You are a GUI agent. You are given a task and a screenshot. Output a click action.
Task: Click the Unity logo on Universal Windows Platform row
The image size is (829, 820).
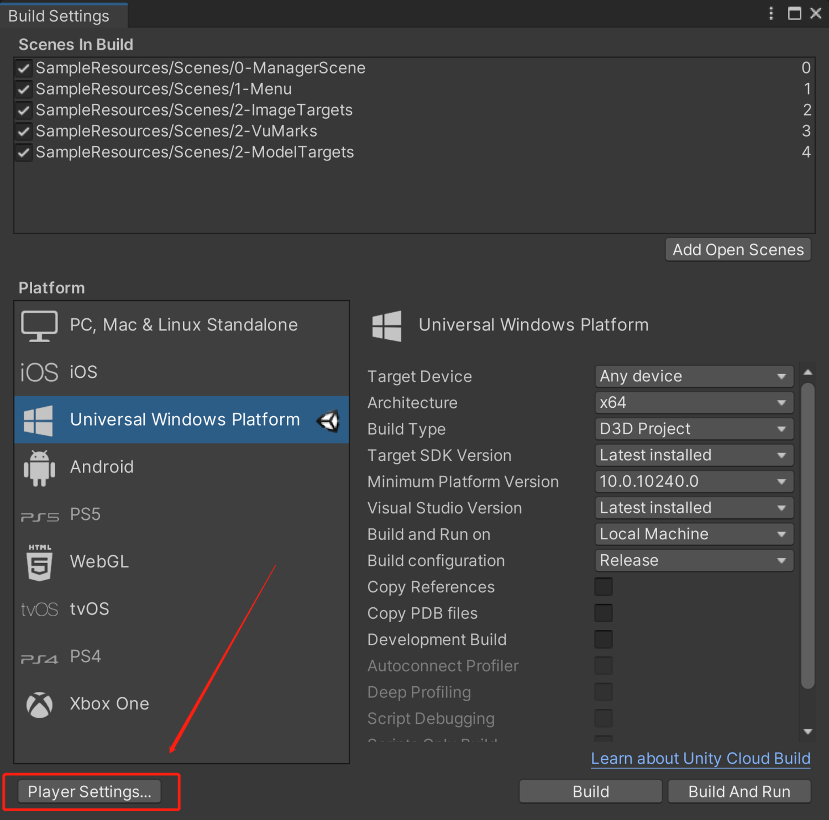tap(328, 421)
